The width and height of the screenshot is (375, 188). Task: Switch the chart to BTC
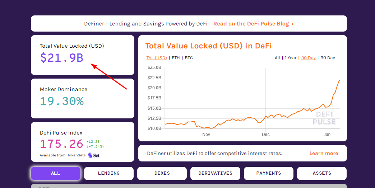pos(189,58)
